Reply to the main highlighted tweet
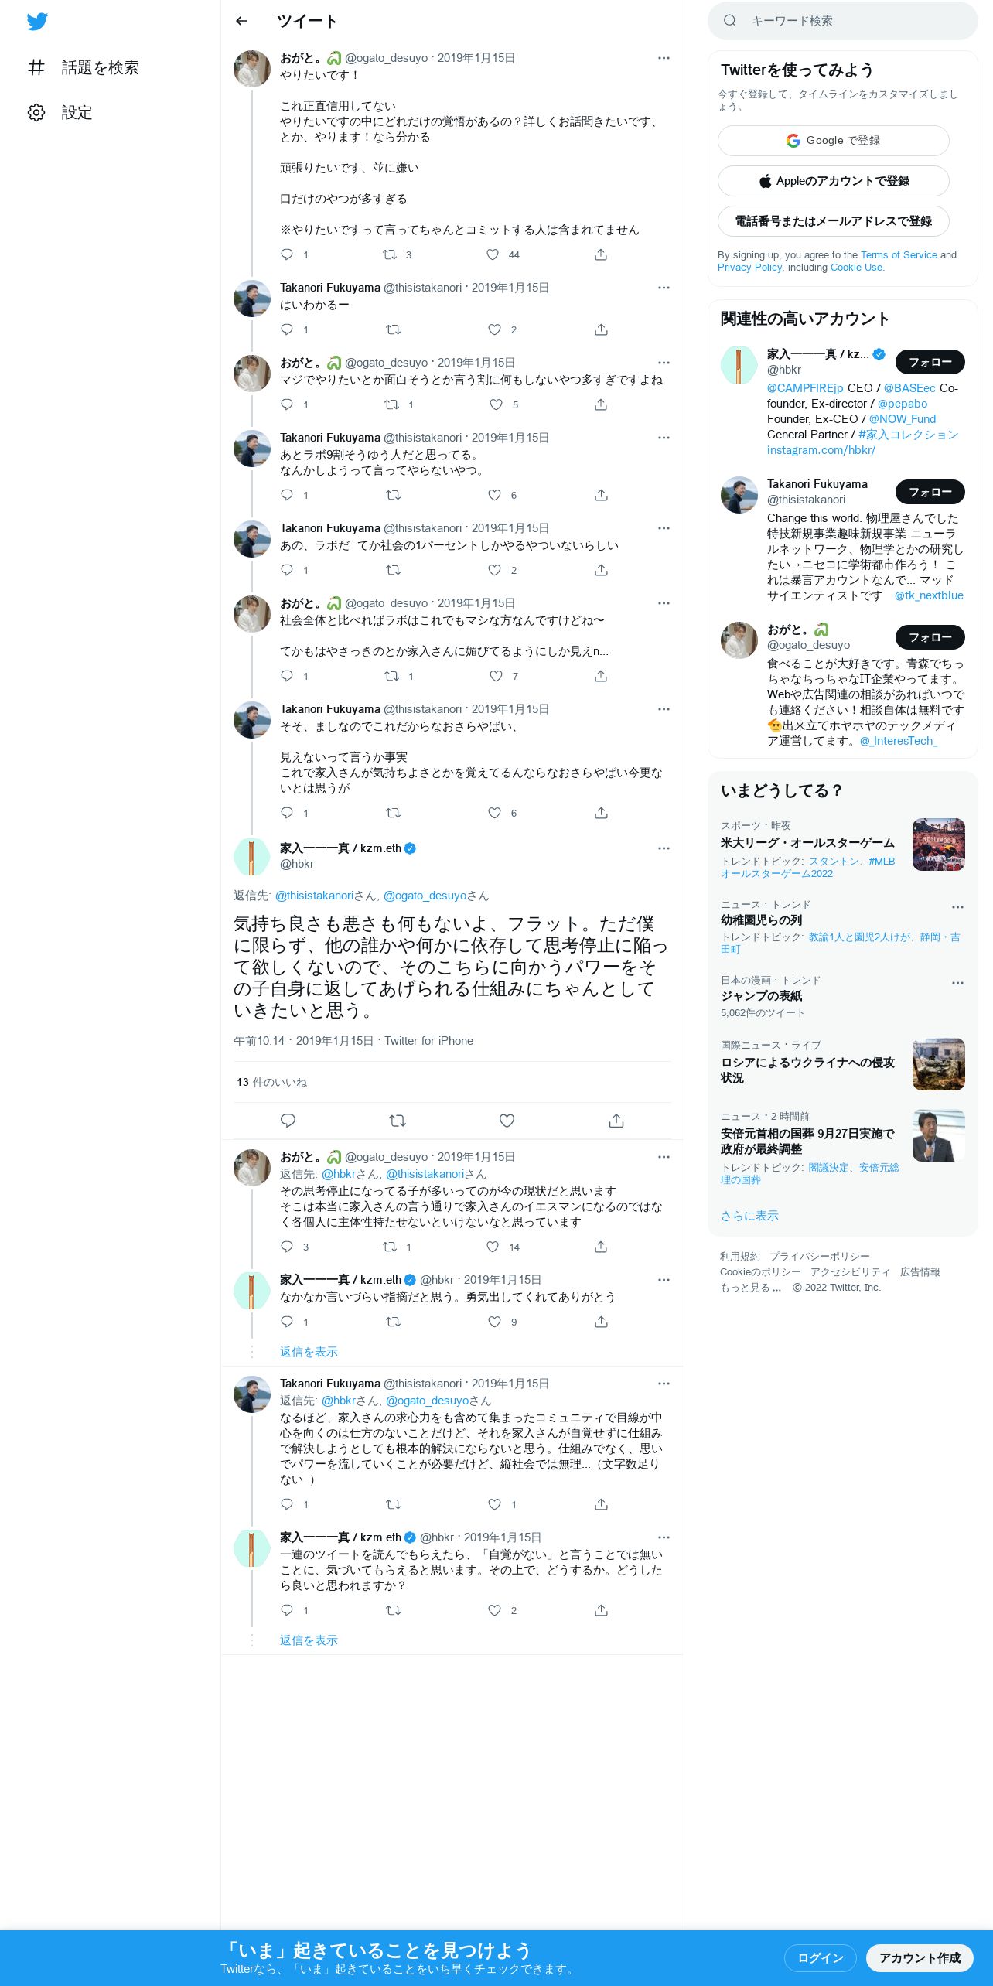Image resolution: width=993 pixels, height=1986 pixels. (288, 1121)
